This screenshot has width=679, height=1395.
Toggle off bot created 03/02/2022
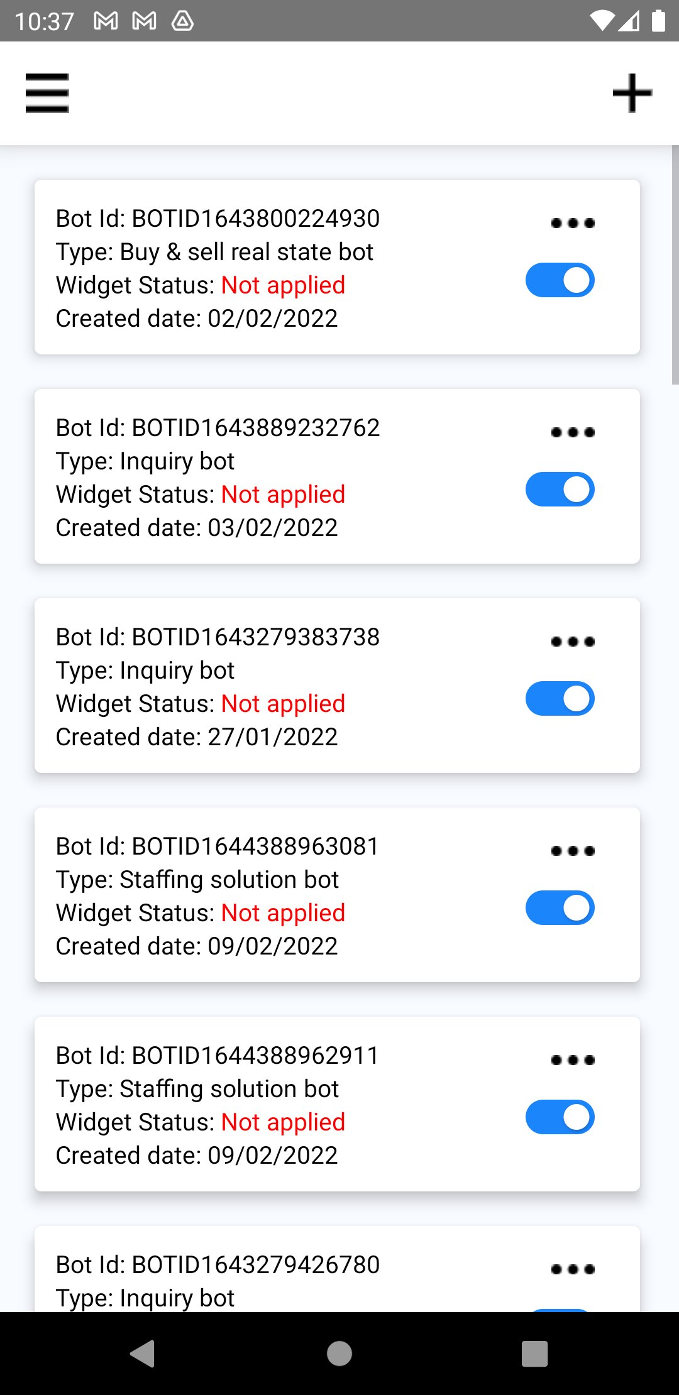(560, 489)
